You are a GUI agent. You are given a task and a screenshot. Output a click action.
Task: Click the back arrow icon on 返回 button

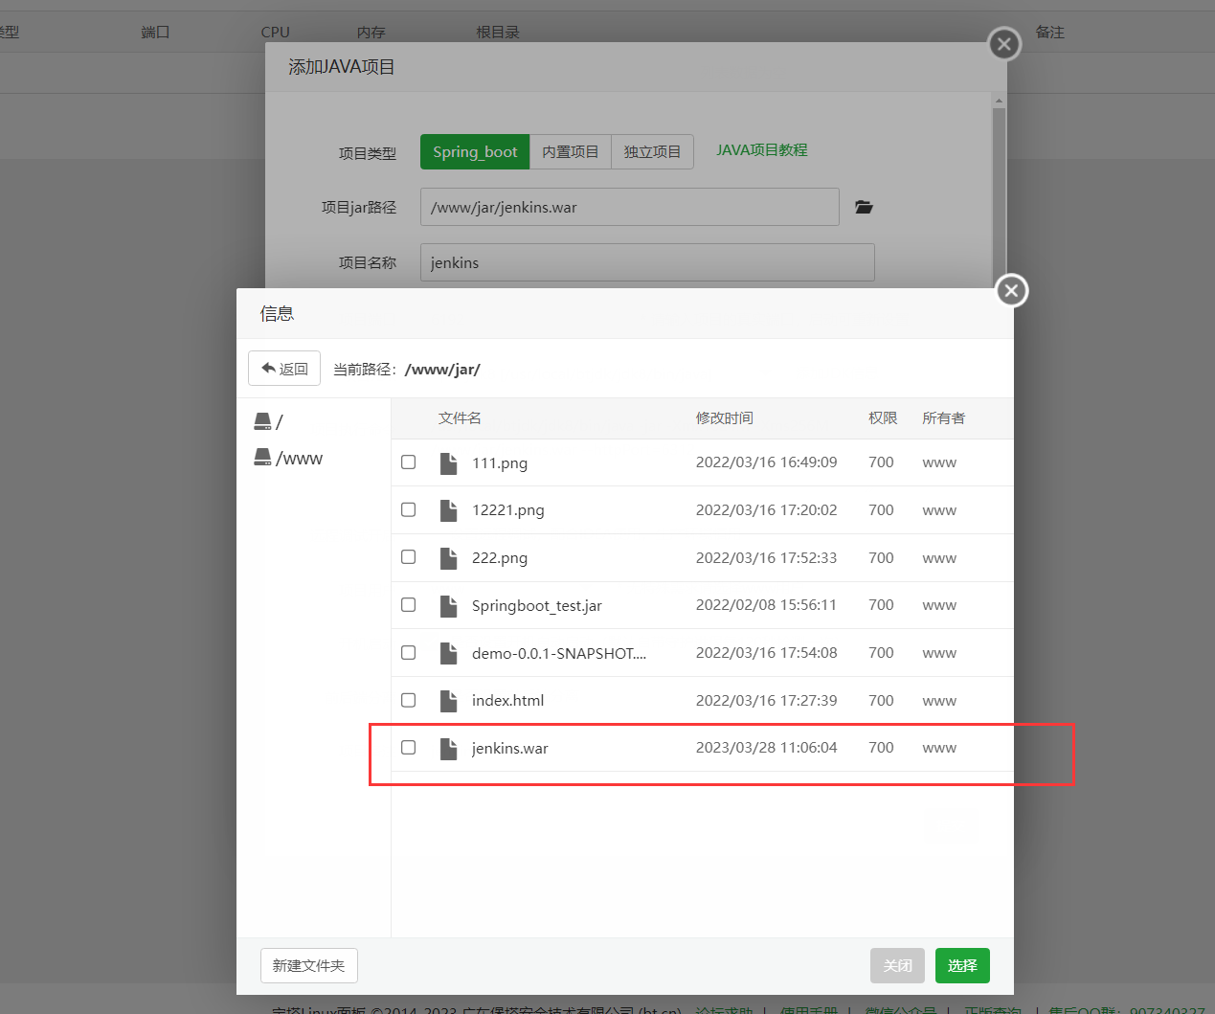pyautogui.click(x=270, y=368)
